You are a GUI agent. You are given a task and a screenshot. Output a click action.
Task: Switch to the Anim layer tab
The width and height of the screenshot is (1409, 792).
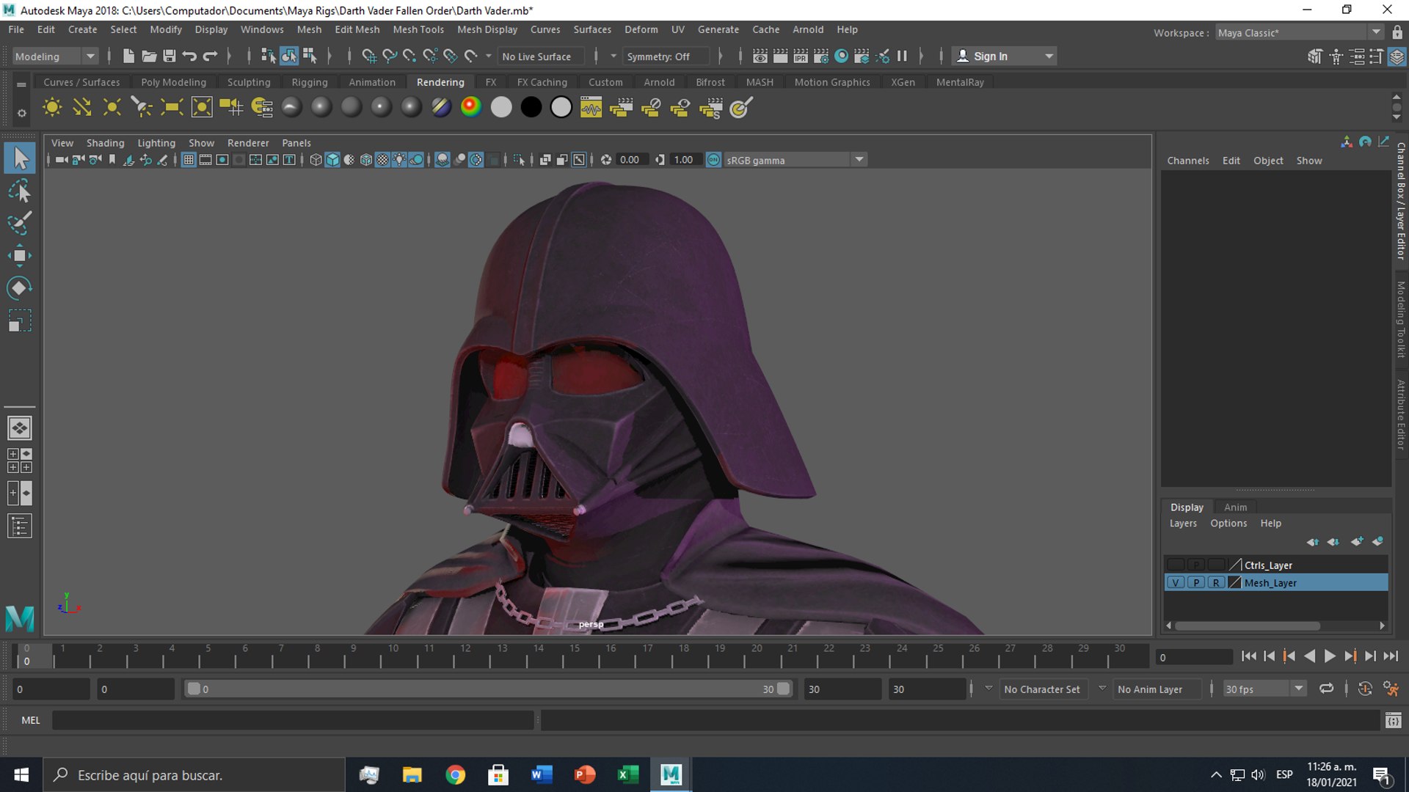(1235, 507)
